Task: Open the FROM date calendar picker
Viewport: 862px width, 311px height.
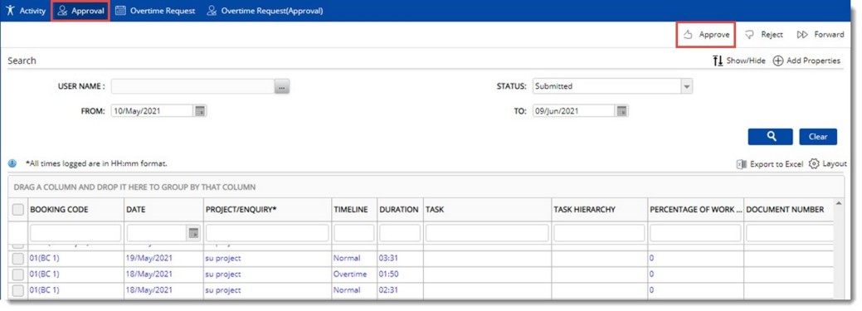Action: [200, 111]
